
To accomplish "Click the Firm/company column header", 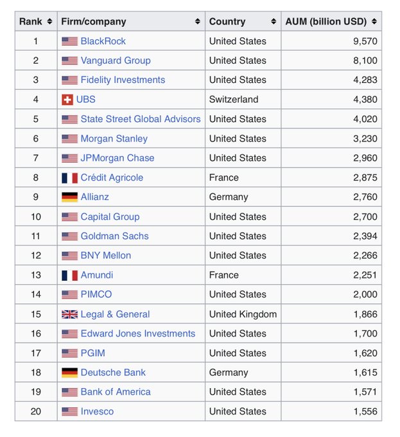I will pyautogui.click(x=131, y=21).
